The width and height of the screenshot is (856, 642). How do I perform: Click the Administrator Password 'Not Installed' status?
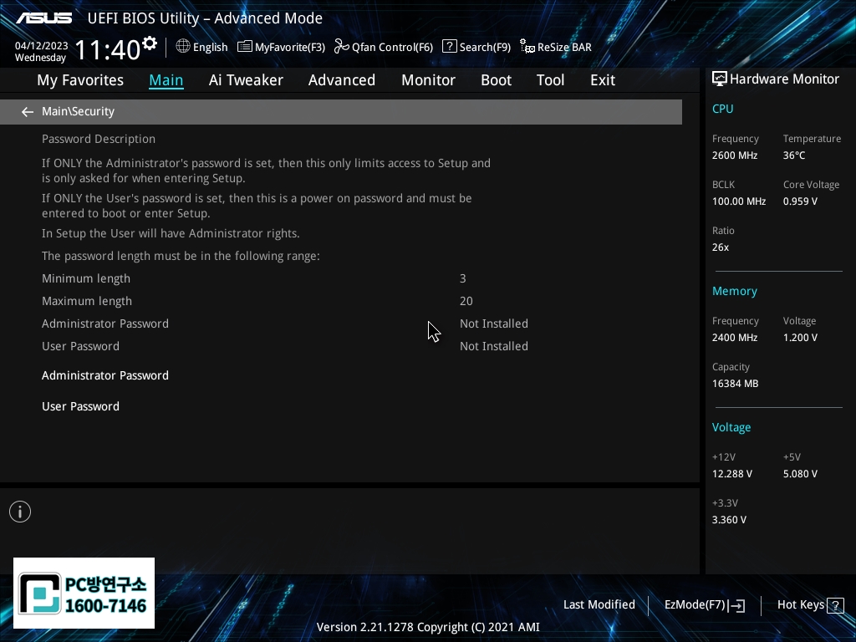[493, 324]
